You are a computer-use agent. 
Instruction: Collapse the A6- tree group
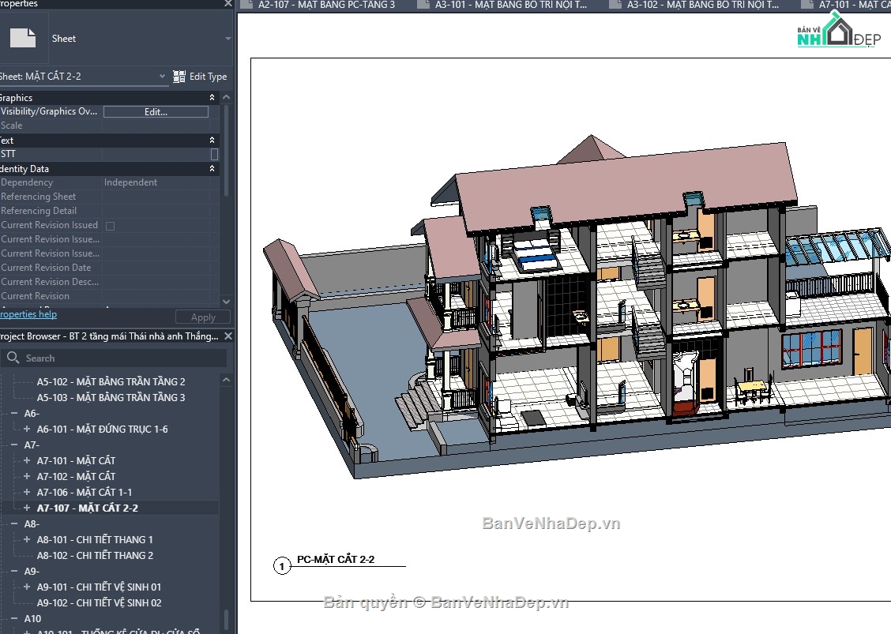click(x=14, y=413)
